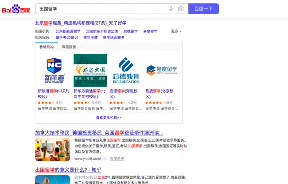Open 启德留学(海淀校区) link

coord(124,94)
